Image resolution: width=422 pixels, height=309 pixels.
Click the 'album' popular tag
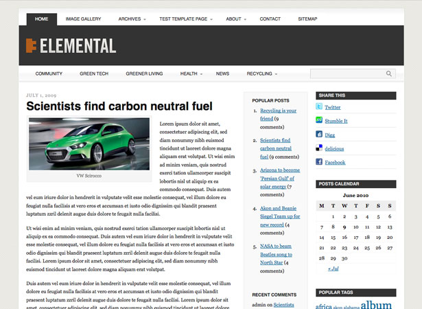(376, 305)
